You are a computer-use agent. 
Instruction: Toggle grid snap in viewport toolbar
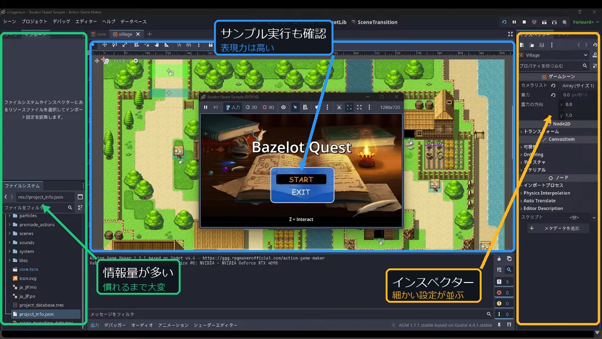[189, 45]
